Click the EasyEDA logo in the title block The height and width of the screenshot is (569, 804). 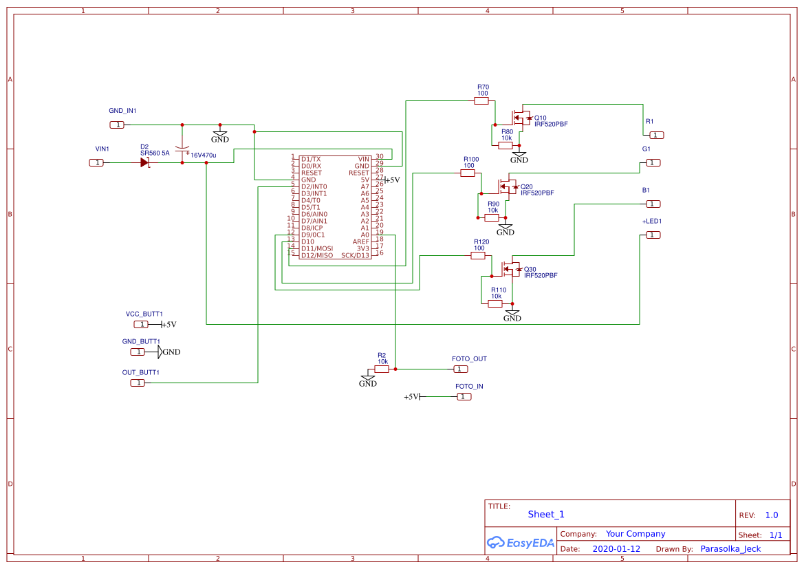(521, 543)
